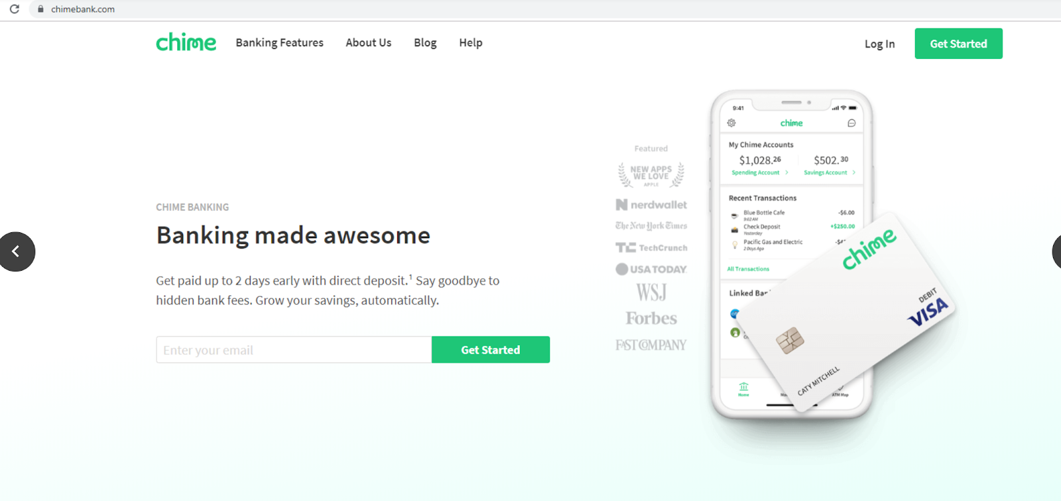
Task: Focus the Enter your email field
Action: click(294, 350)
